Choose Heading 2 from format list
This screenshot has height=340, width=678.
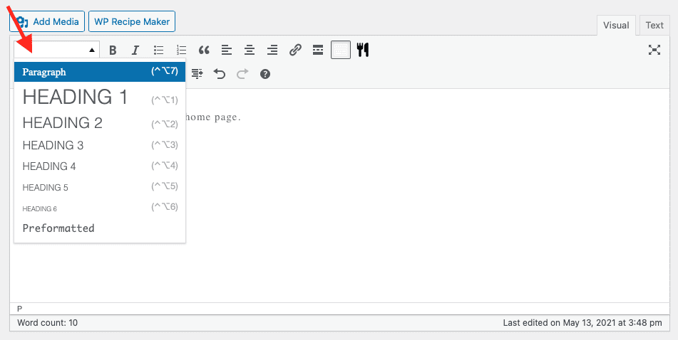tap(63, 123)
